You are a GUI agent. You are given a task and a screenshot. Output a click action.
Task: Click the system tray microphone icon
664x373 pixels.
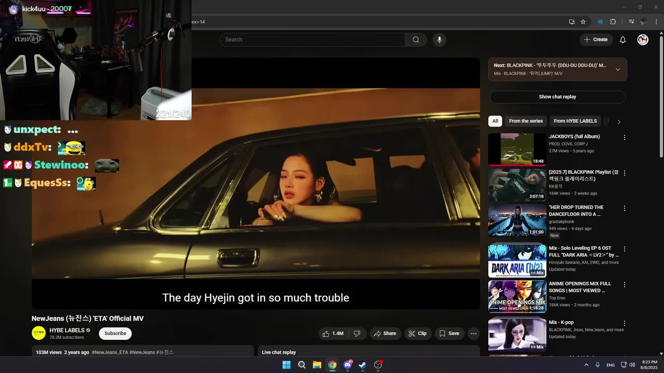(598, 365)
